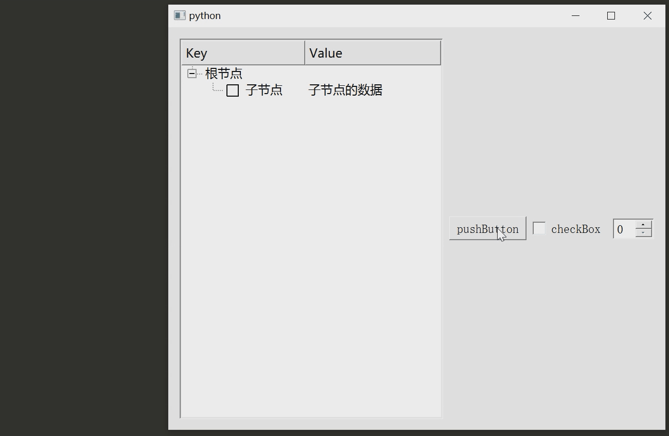Screen dimensions: 669x436
Task: Select the 子节点的数据 value text
Action: [344, 90]
